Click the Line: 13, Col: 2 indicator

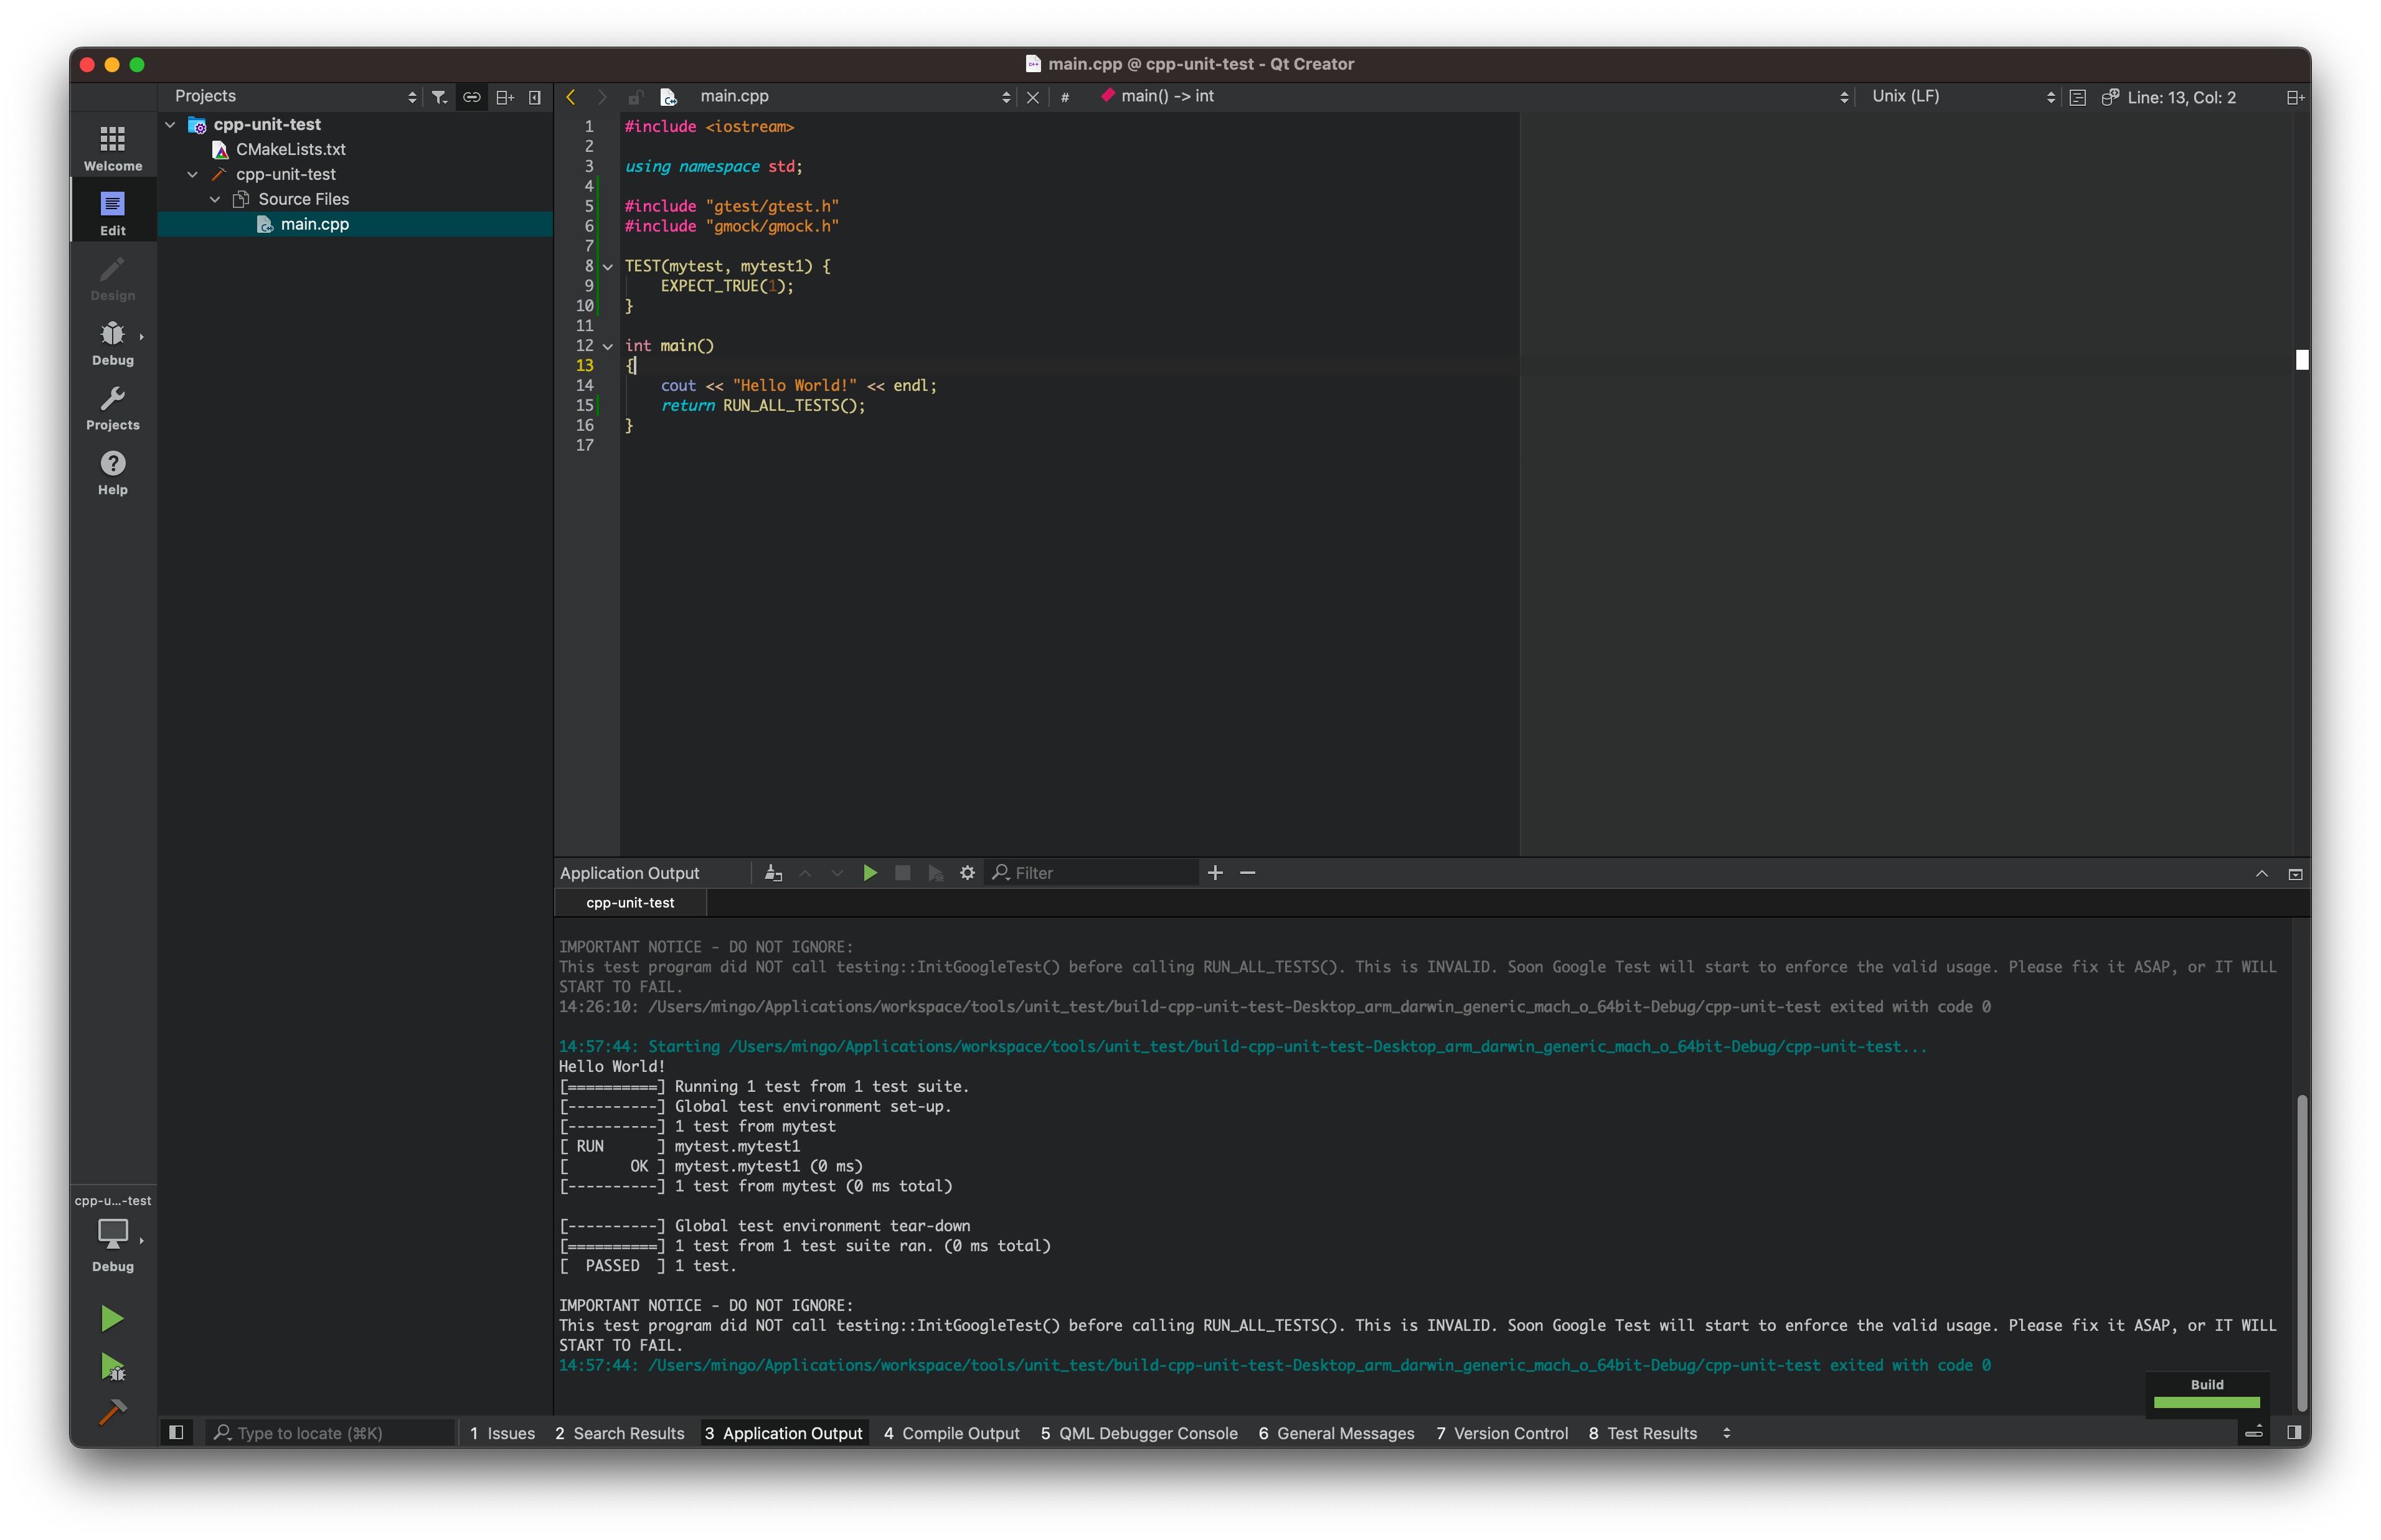(x=2181, y=97)
